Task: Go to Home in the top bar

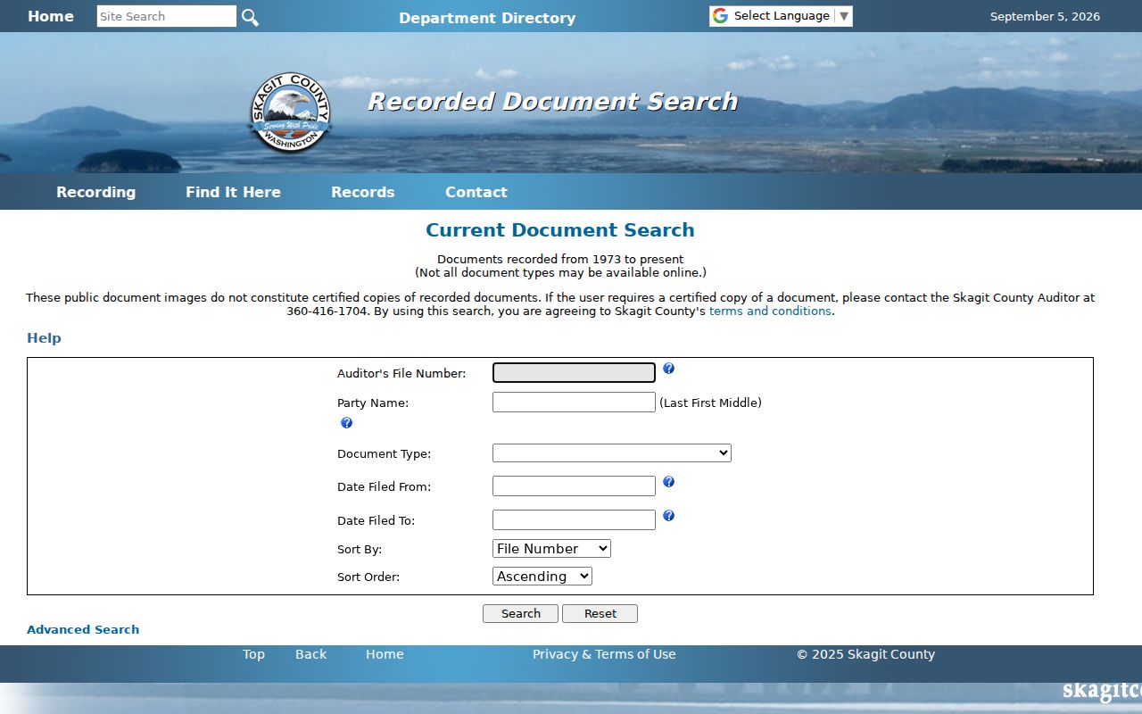Action: click(x=51, y=16)
